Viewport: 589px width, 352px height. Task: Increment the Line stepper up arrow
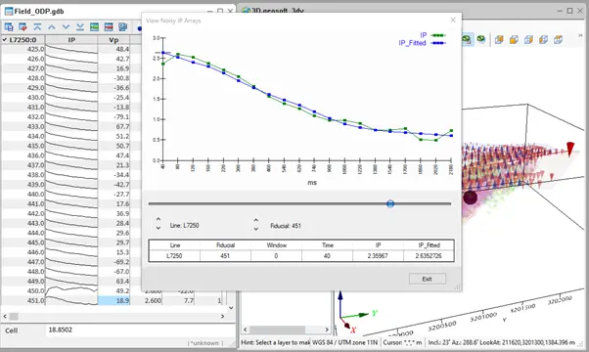pyautogui.click(x=159, y=220)
